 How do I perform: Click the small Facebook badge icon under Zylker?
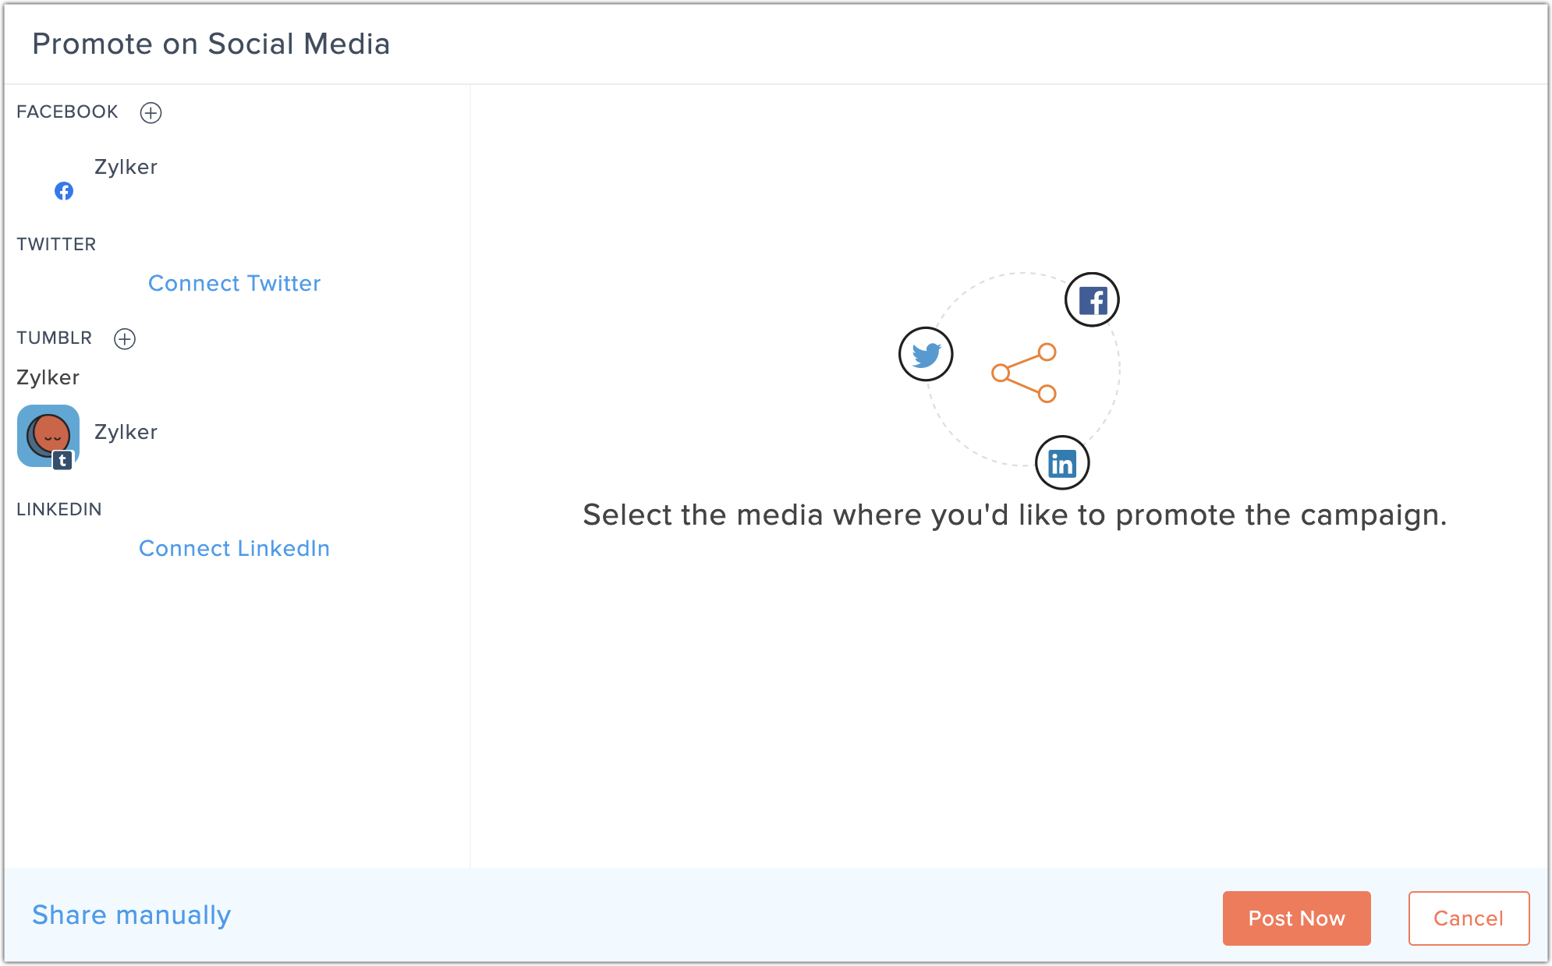[x=64, y=191]
